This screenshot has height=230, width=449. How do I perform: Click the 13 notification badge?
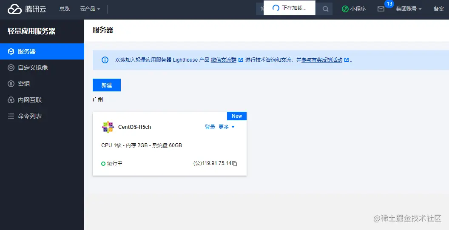[389, 4]
